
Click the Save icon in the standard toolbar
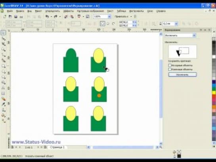tap(16, 17)
